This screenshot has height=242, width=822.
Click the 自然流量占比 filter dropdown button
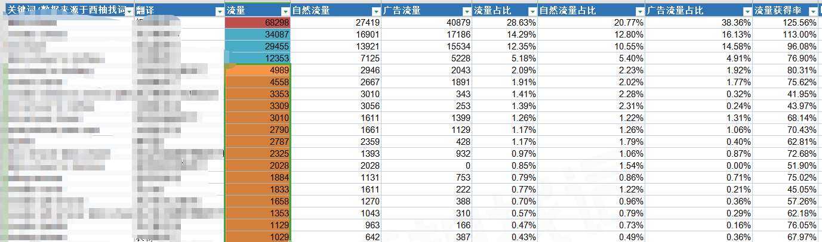(x=639, y=11)
